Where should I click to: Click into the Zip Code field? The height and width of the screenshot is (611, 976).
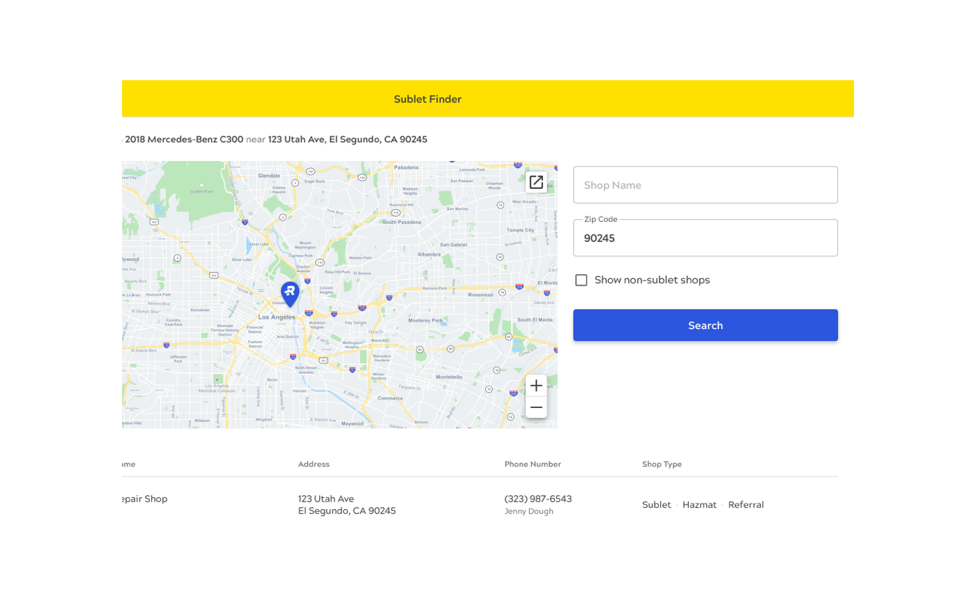pyautogui.click(x=705, y=239)
